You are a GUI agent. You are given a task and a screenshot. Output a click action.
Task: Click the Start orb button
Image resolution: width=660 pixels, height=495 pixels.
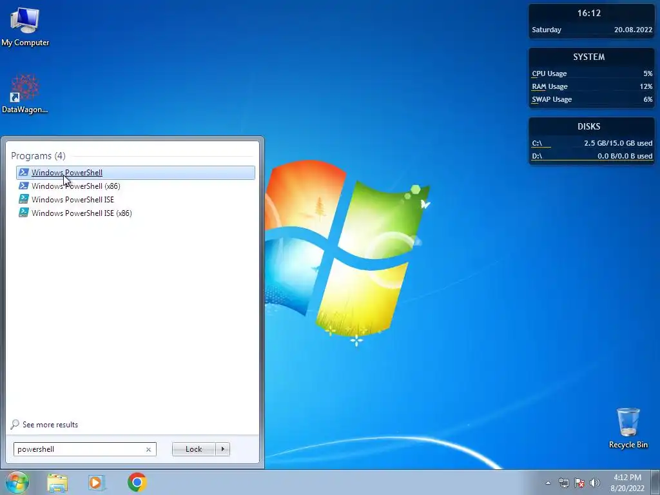(x=17, y=482)
